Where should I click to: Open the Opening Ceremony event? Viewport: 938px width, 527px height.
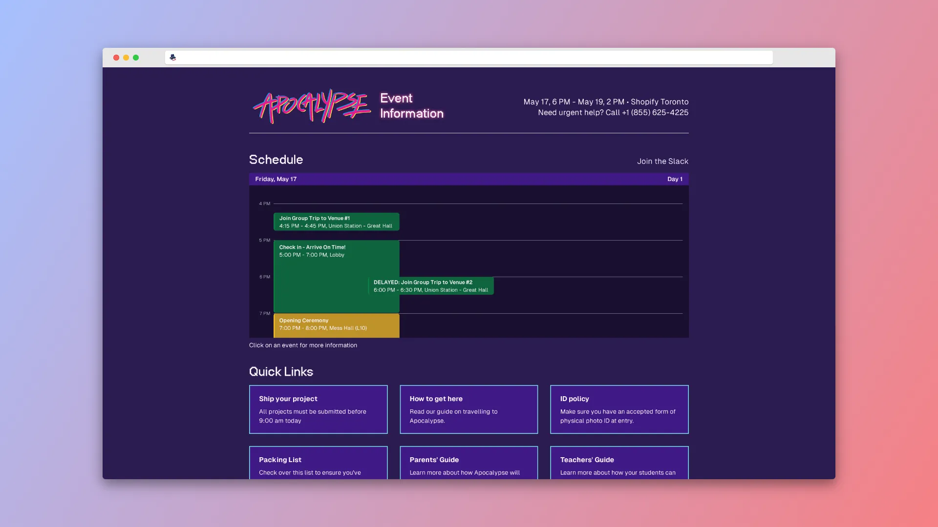pos(336,325)
